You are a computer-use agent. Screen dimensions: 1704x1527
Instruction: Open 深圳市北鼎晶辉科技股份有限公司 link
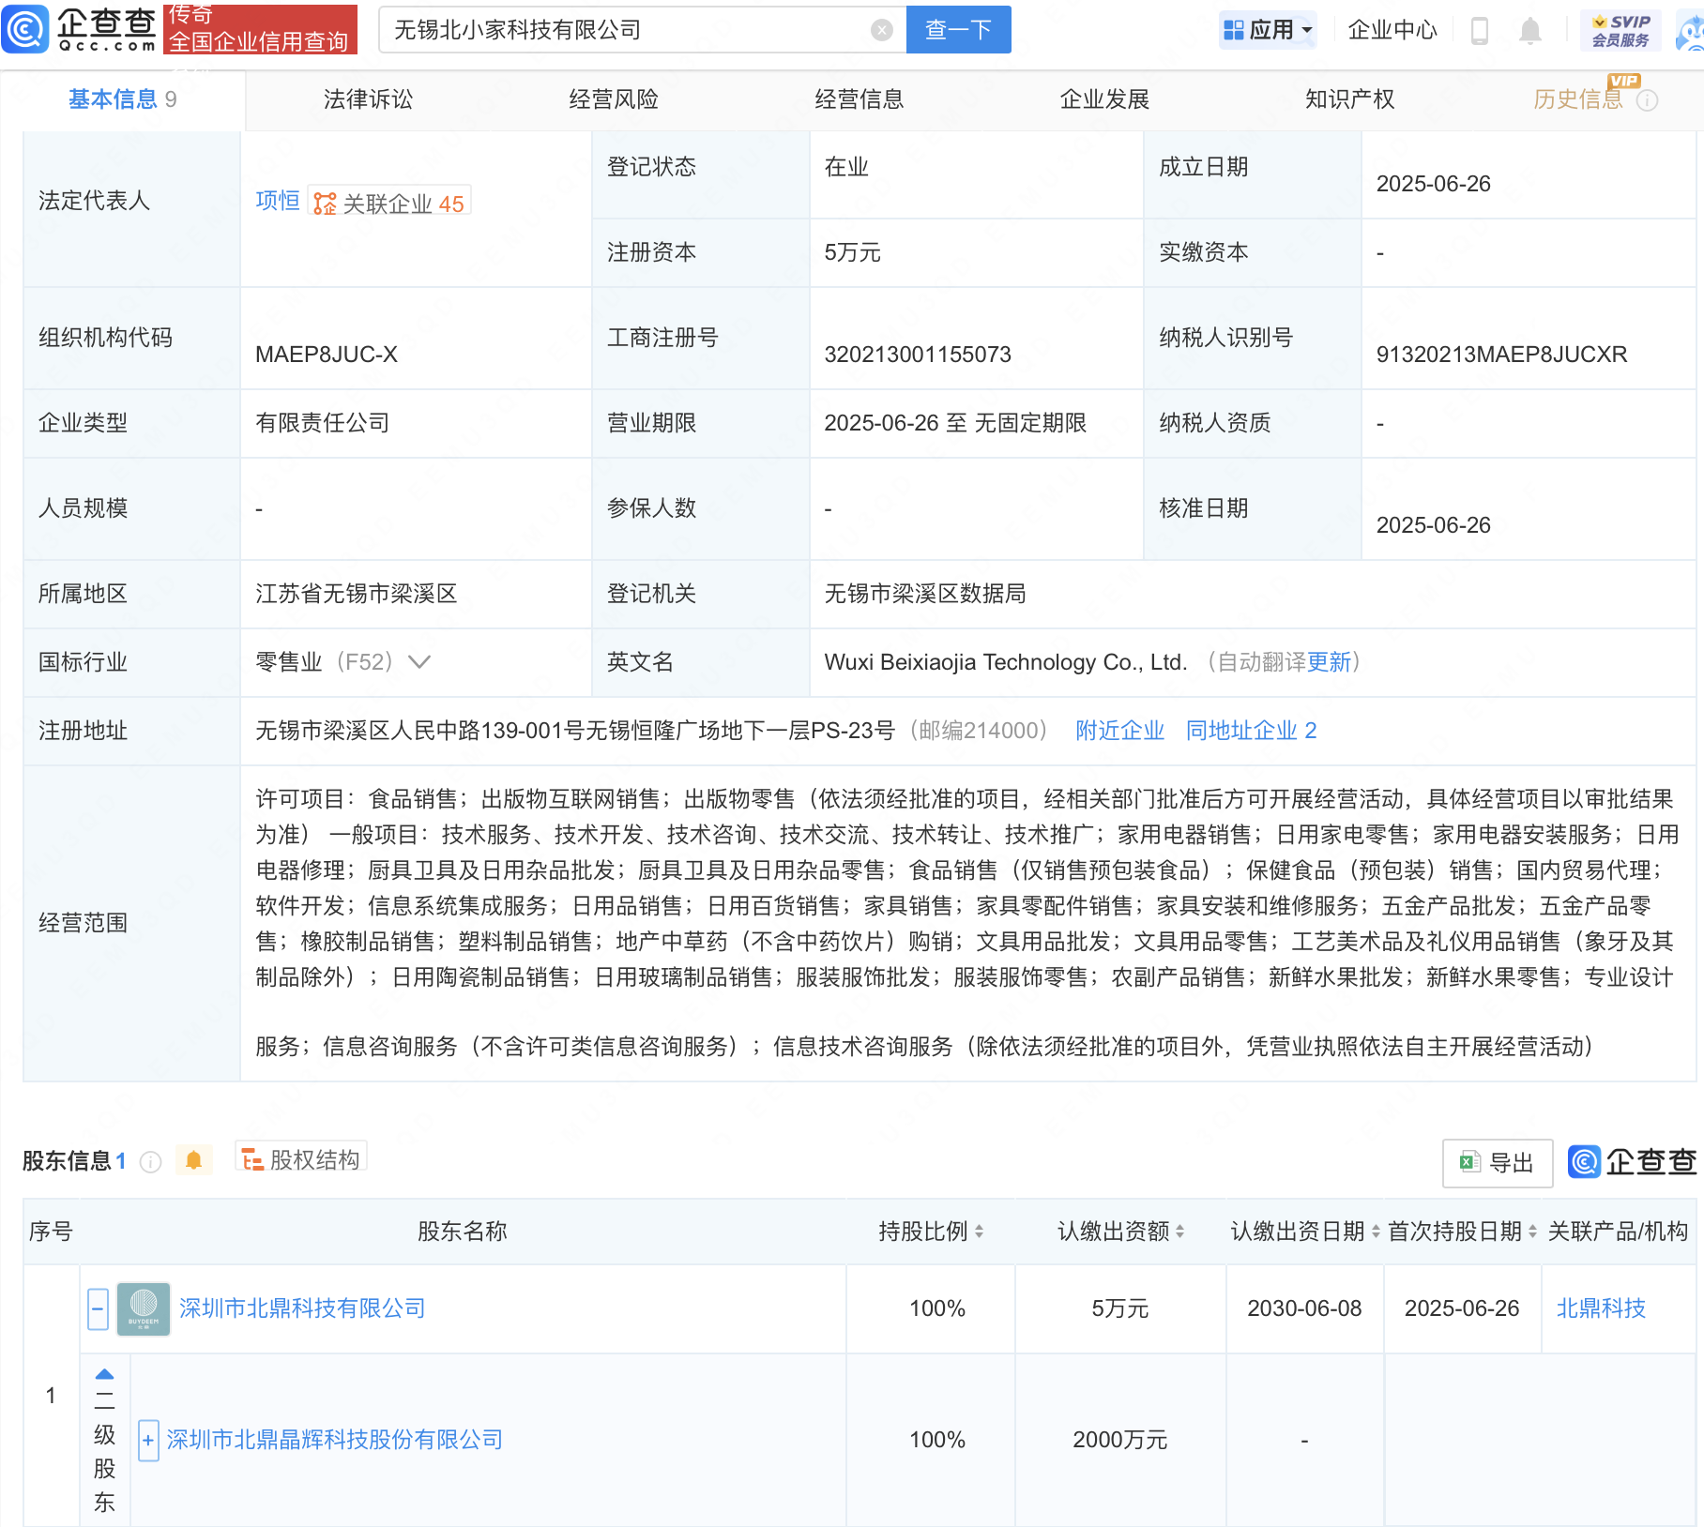[335, 1440]
